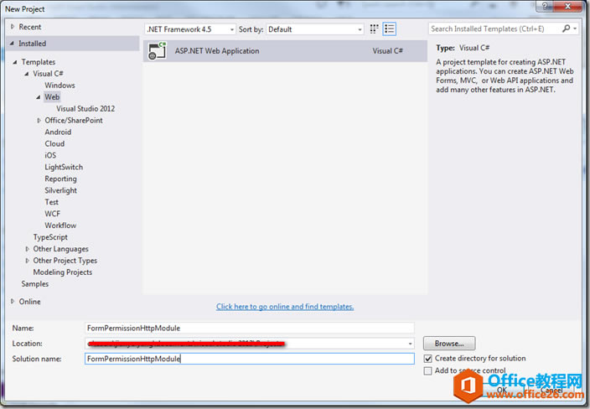This screenshot has width=590, height=409.
Task: Select the WCF template category
Action: tap(52, 214)
